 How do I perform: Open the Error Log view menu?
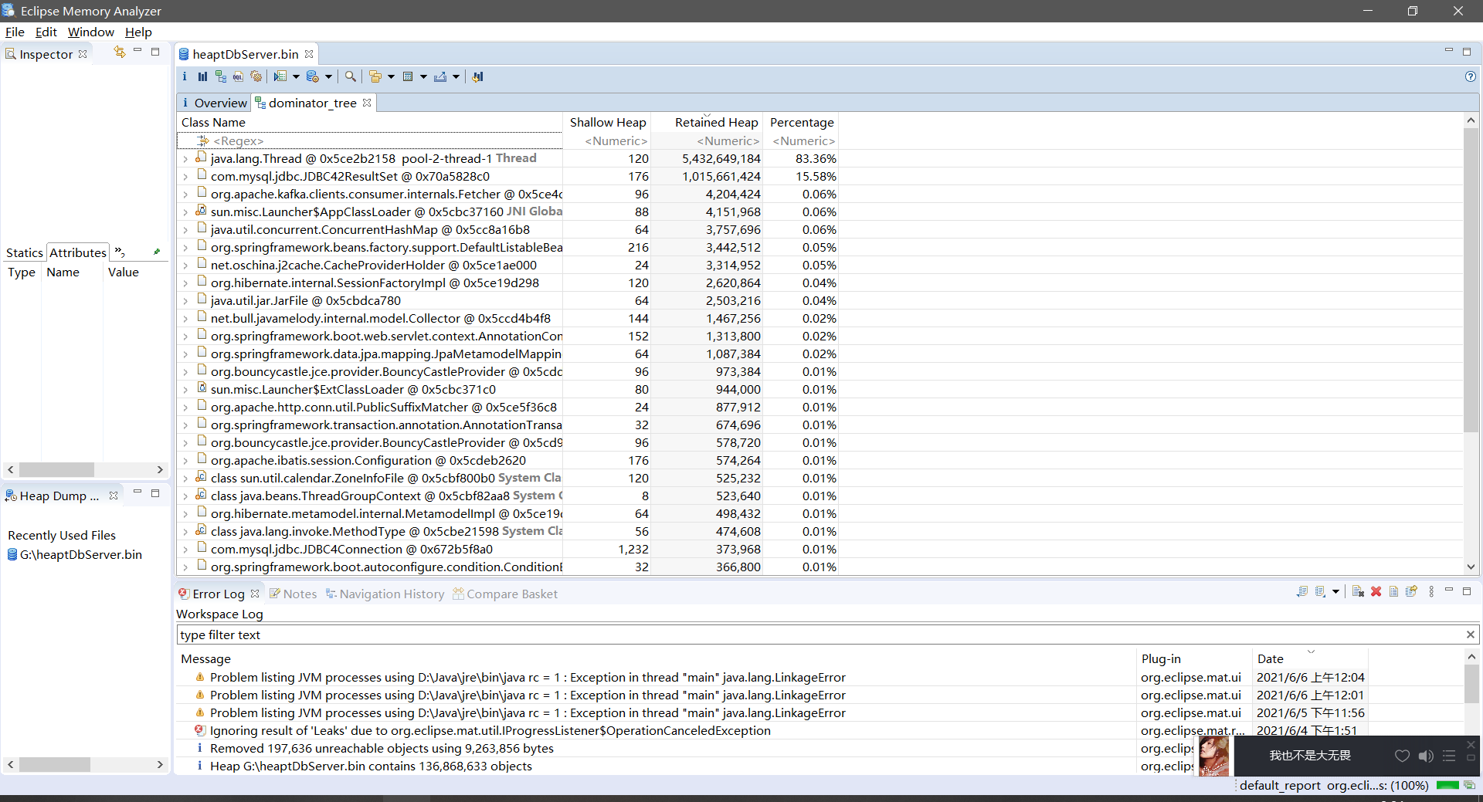(x=1431, y=592)
